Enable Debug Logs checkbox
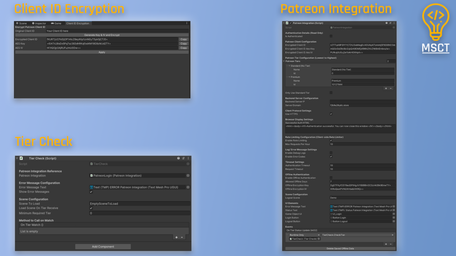Image resolution: width=456 pixels, height=256 pixels. point(331,153)
